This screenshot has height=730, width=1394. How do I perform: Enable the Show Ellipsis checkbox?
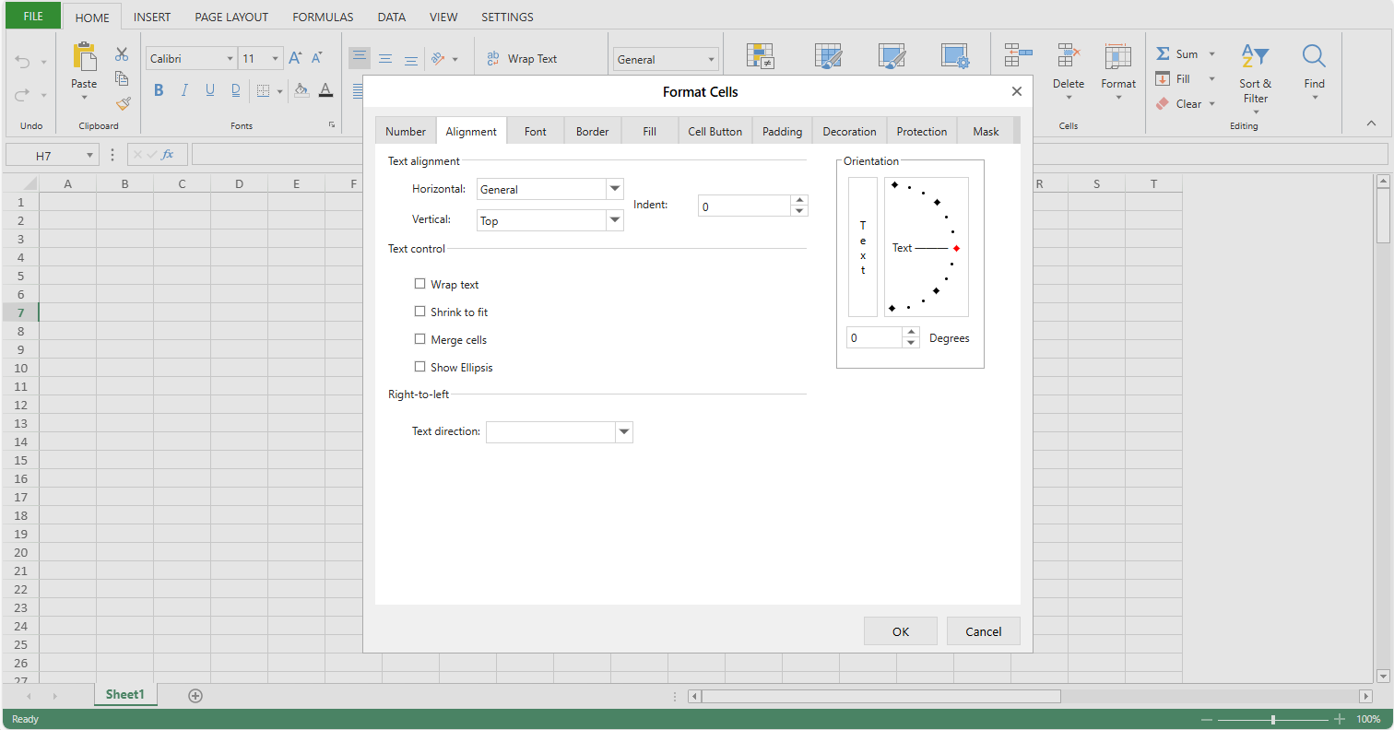click(x=420, y=367)
